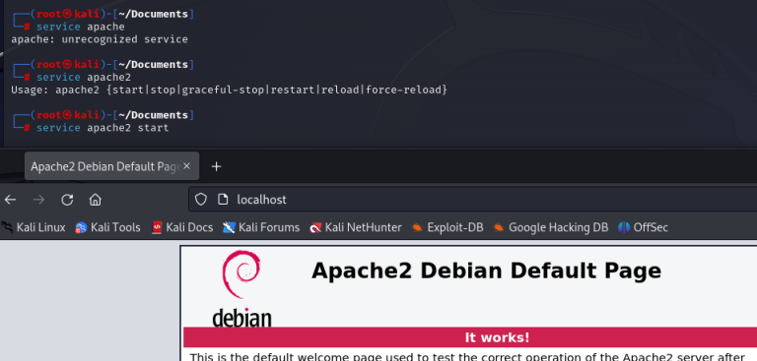Click the 'It works!' banner
Screen dimensions: 757x361
[470, 337]
